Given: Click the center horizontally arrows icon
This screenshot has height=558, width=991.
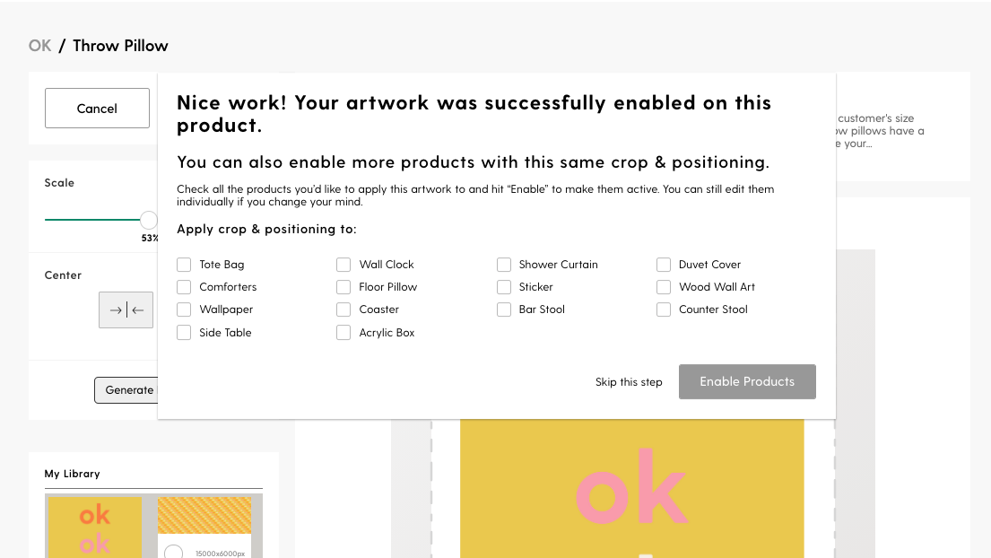Looking at the screenshot, I should pyautogui.click(x=126, y=310).
